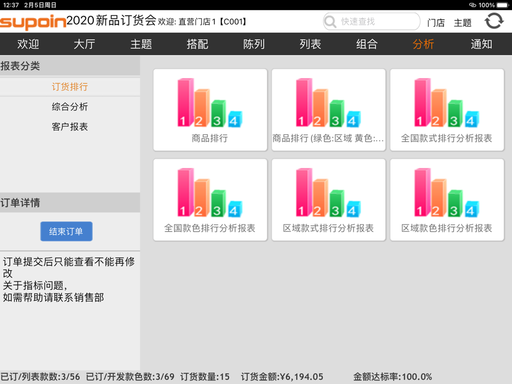512x384 pixels.
Task: Open the 商品排行 (绿色:区域 黄色) report icon
Action: pos(328,102)
